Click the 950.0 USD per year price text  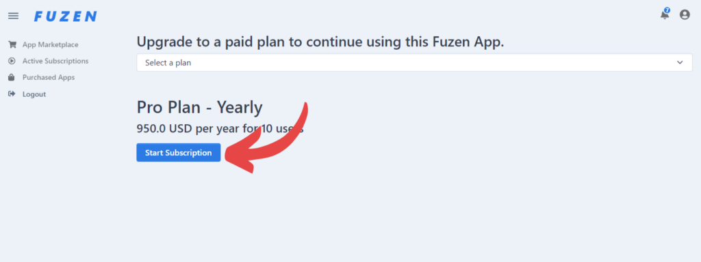pyautogui.click(x=220, y=129)
